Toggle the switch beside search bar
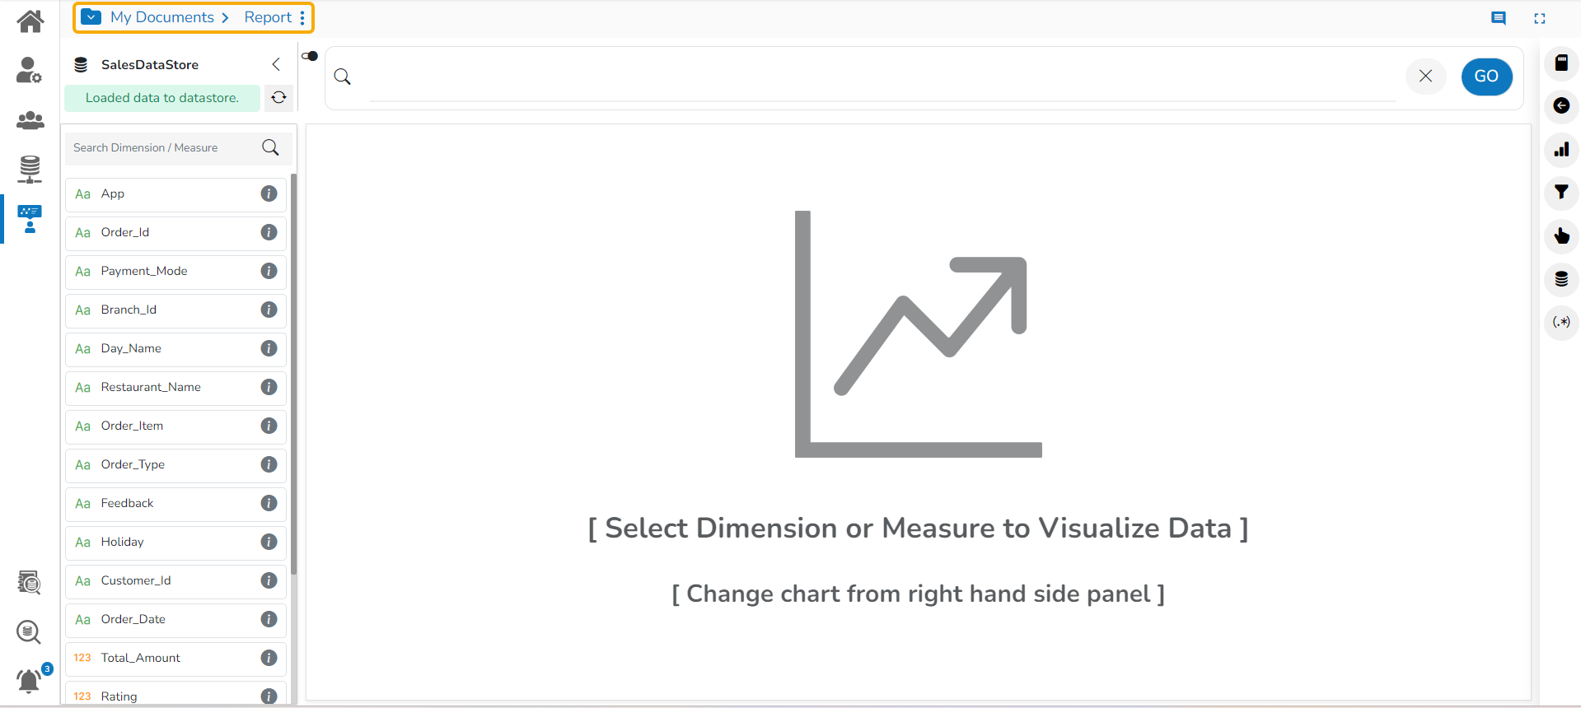 (310, 56)
